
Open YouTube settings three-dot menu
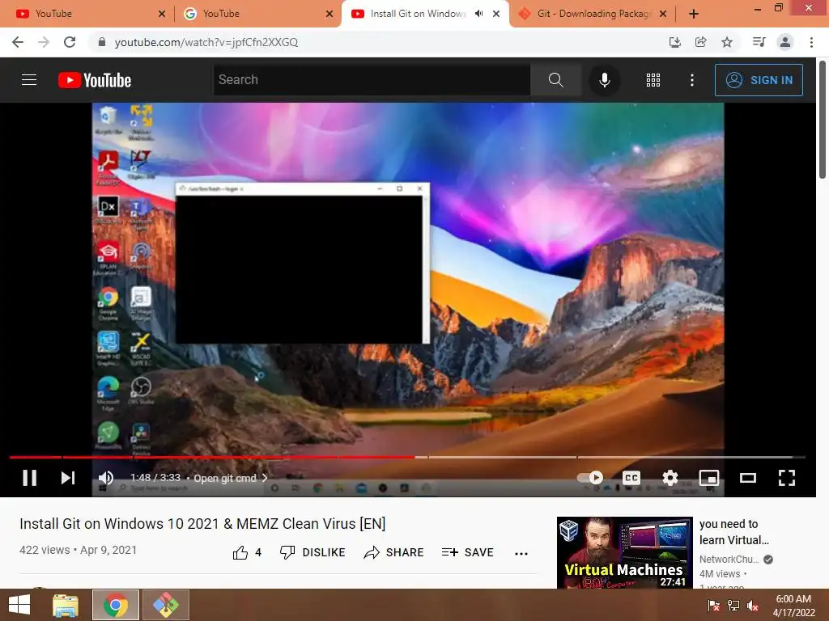(x=691, y=80)
